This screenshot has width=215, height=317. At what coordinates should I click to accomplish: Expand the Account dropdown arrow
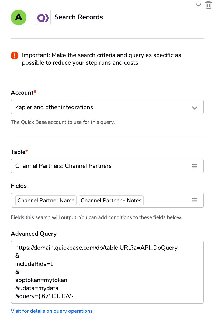click(x=195, y=108)
